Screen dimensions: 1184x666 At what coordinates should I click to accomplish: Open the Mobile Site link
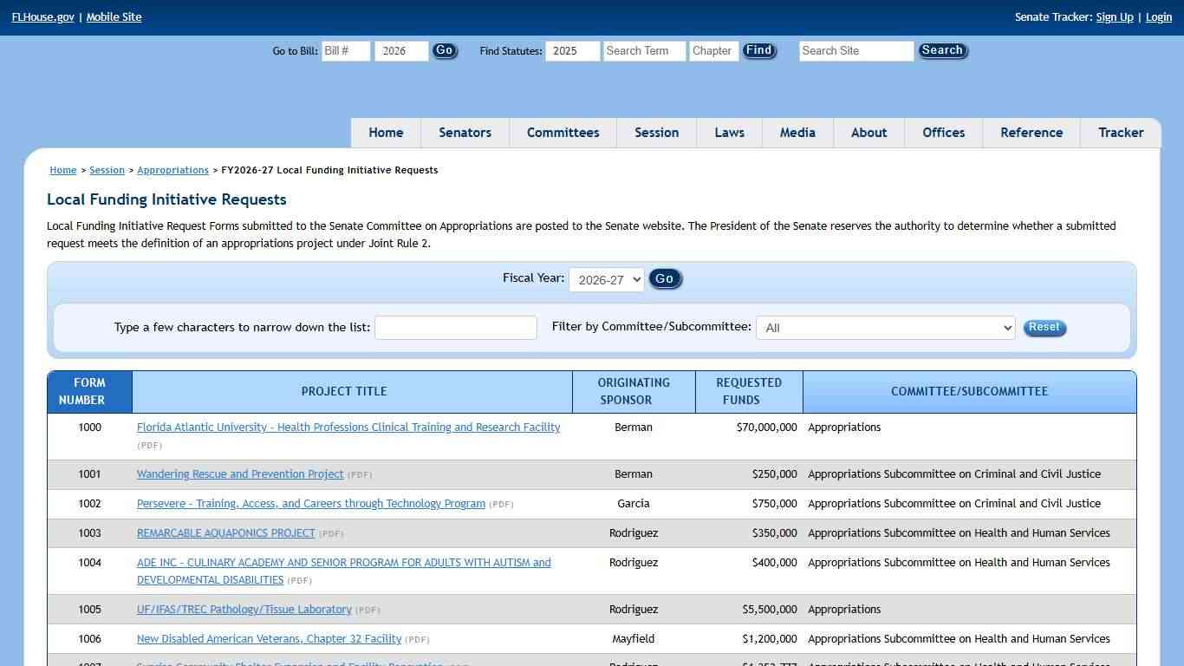tap(114, 16)
